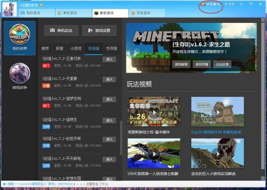Click the blue 空闲 badge on 造物主
Viewport: 267px width, 190px height.
[46, 127]
